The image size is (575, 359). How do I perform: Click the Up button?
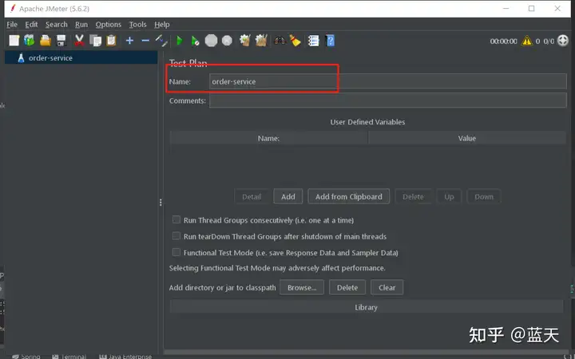(449, 197)
